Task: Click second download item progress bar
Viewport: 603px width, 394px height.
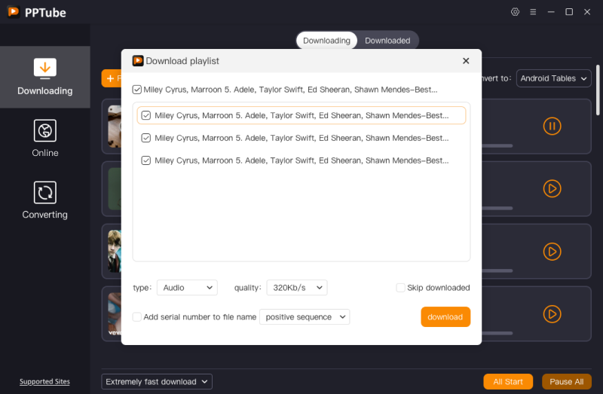Action: [x=497, y=209]
